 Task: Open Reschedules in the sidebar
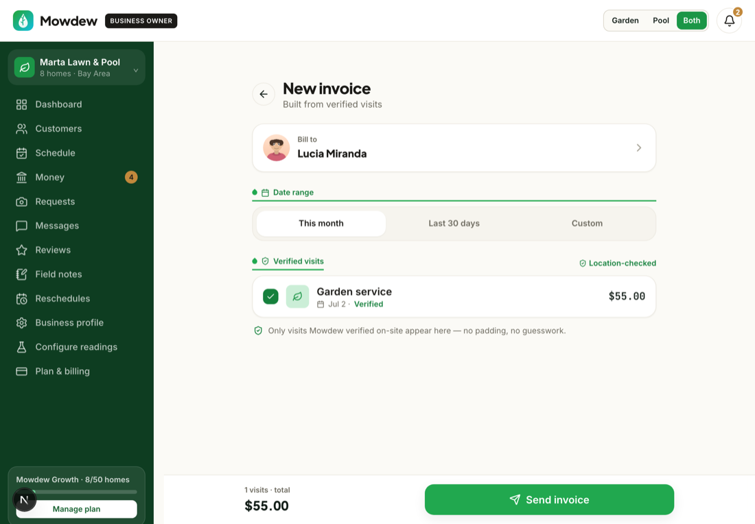click(77, 298)
